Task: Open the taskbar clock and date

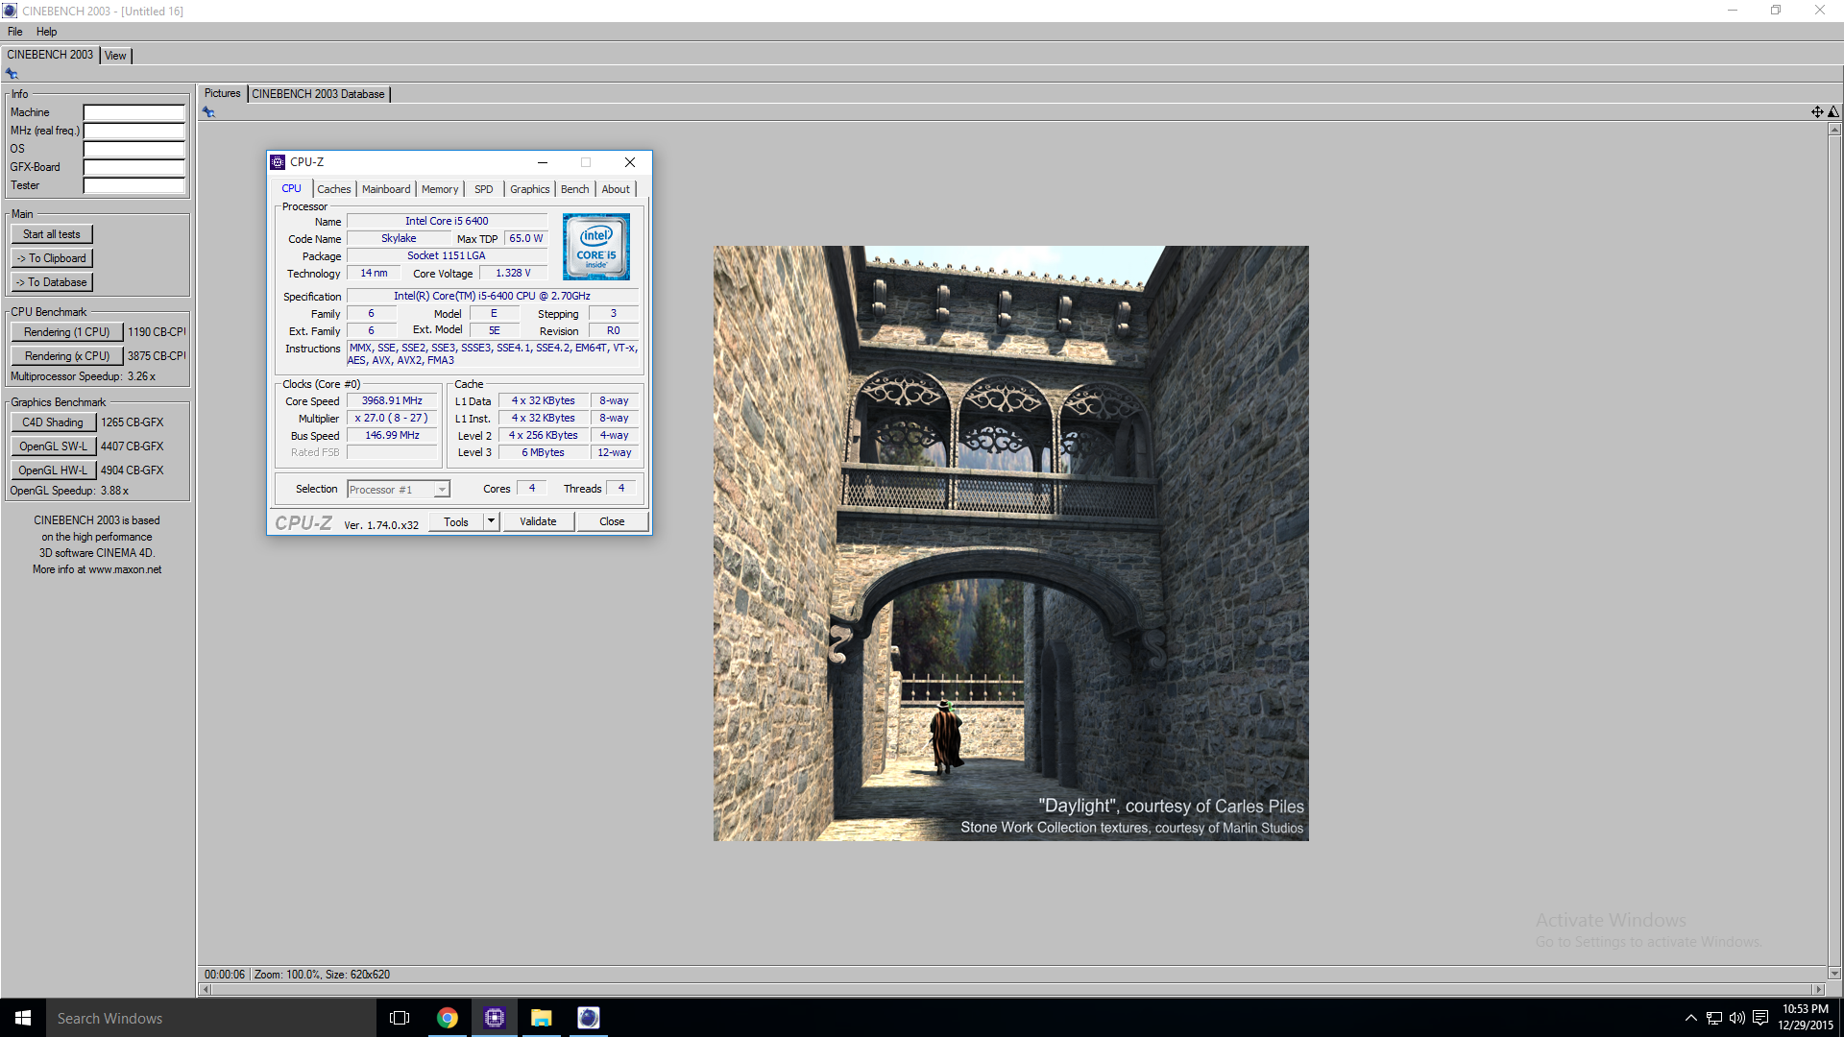Action: [x=1805, y=1018]
